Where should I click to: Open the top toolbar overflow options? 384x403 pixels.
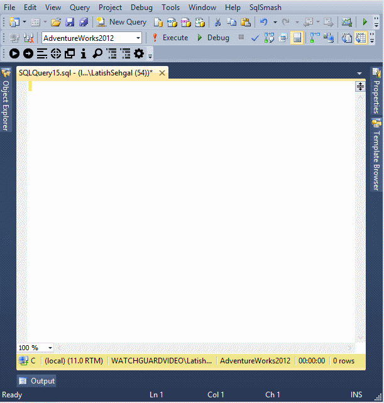pyautogui.click(x=376, y=22)
